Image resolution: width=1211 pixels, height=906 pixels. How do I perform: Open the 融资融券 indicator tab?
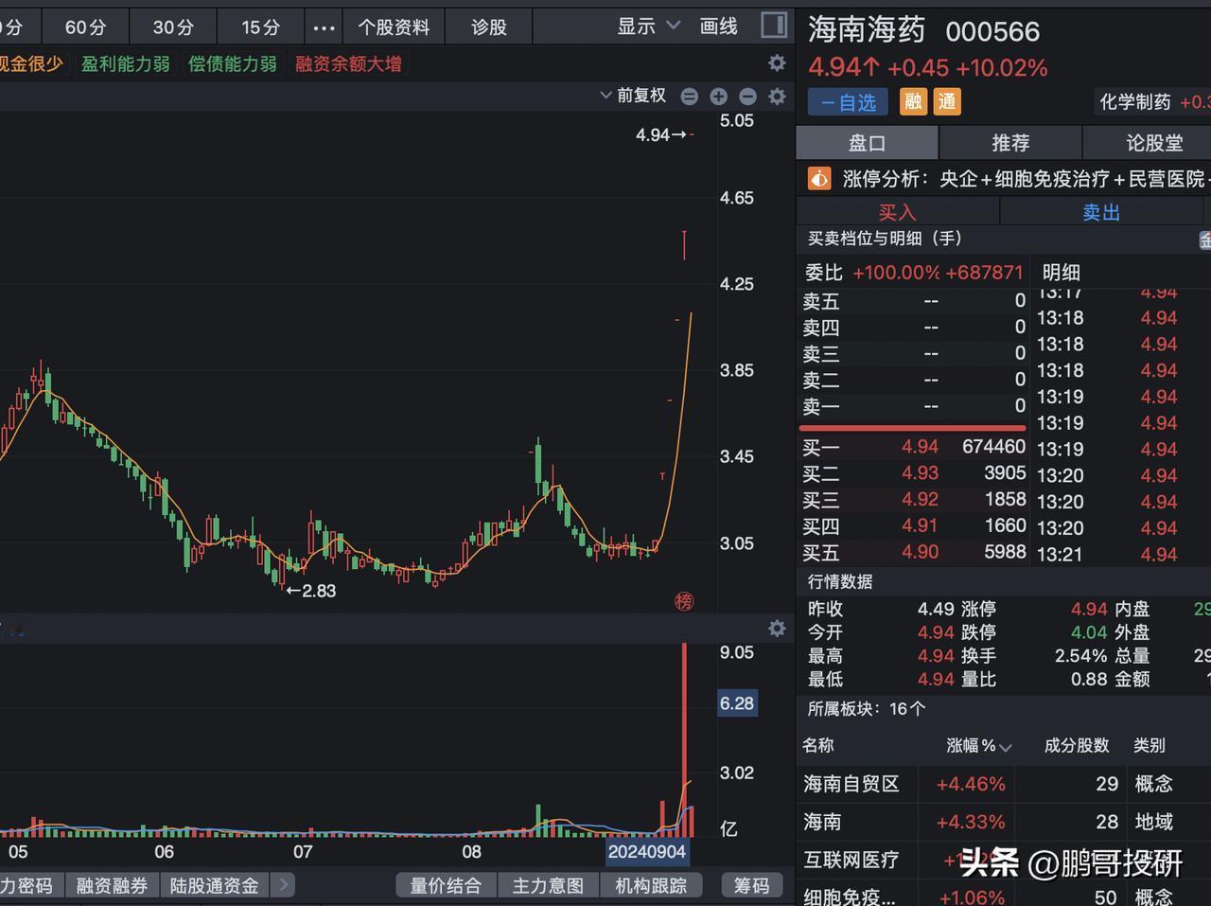112,885
